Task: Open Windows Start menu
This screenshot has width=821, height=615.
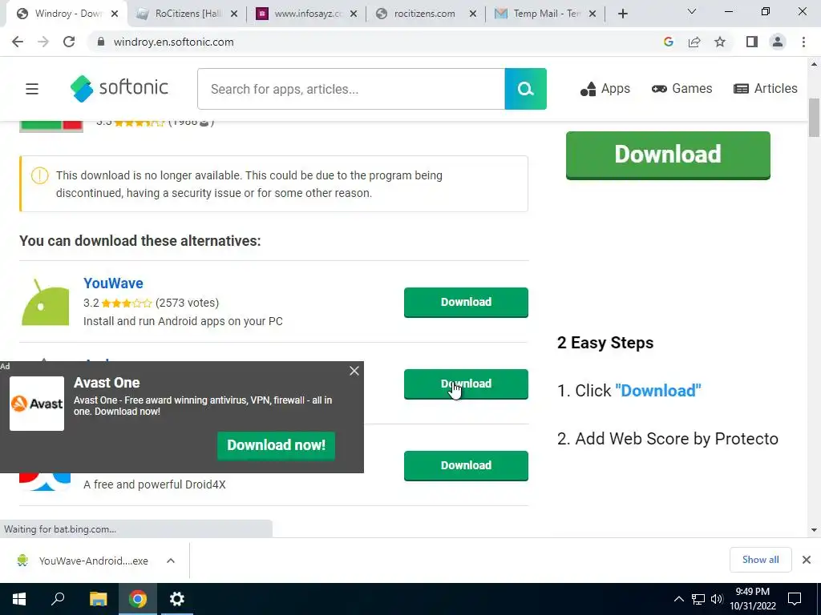Action: 19,599
